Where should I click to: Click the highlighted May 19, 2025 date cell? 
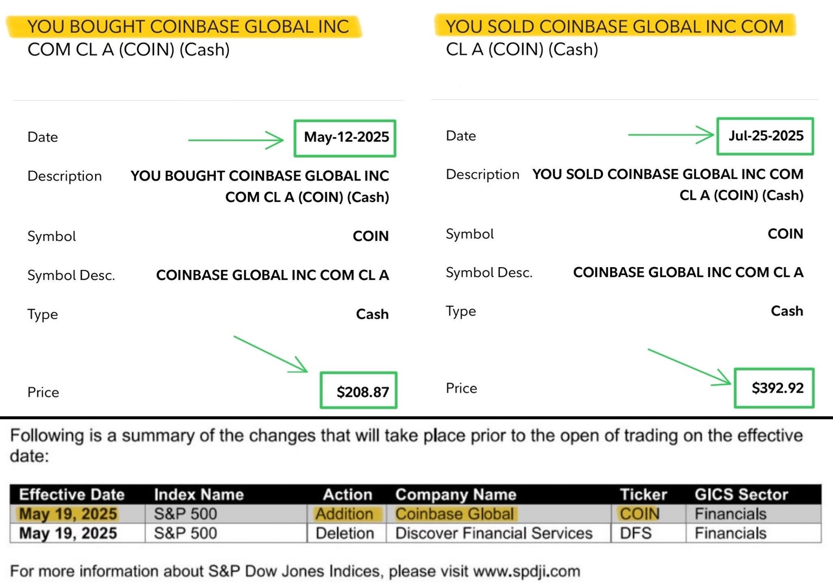coord(68,514)
